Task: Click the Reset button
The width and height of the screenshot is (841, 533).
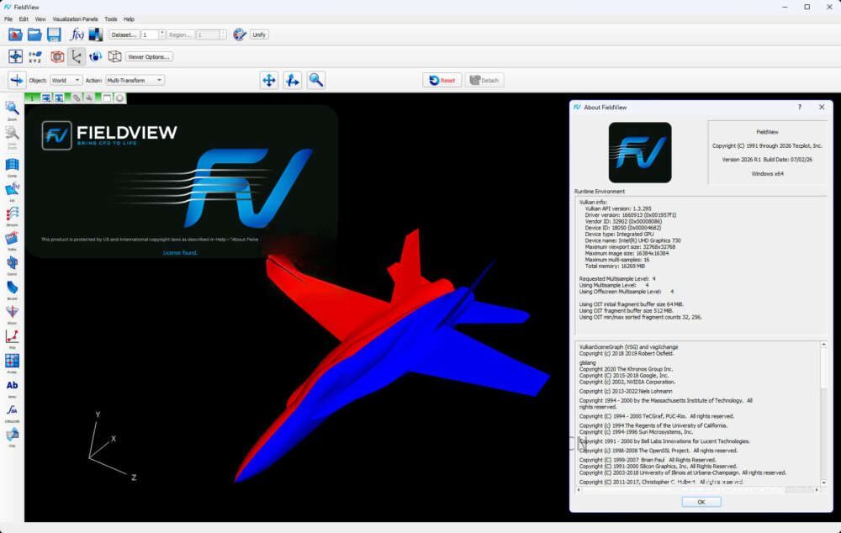Action: 442,81
